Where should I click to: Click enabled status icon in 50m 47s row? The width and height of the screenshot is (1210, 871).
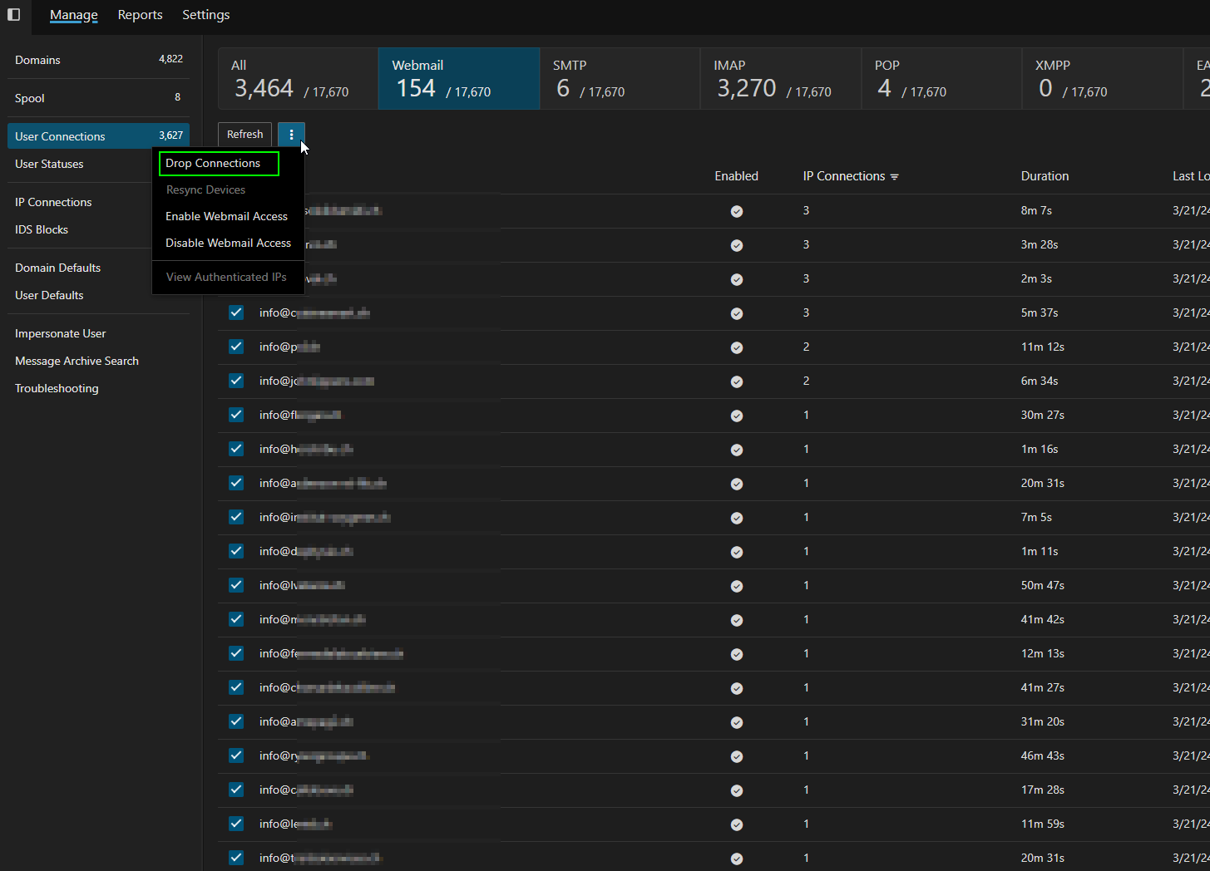[x=737, y=586]
